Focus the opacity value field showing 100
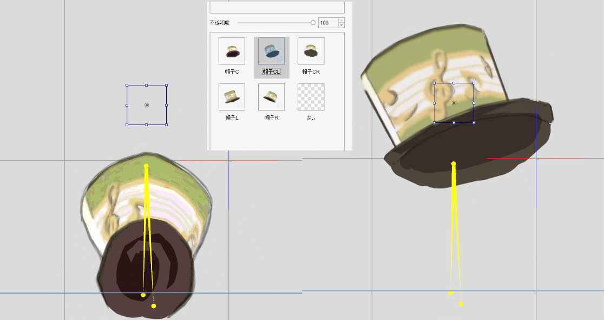The width and height of the screenshot is (604, 320). [x=328, y=23]
